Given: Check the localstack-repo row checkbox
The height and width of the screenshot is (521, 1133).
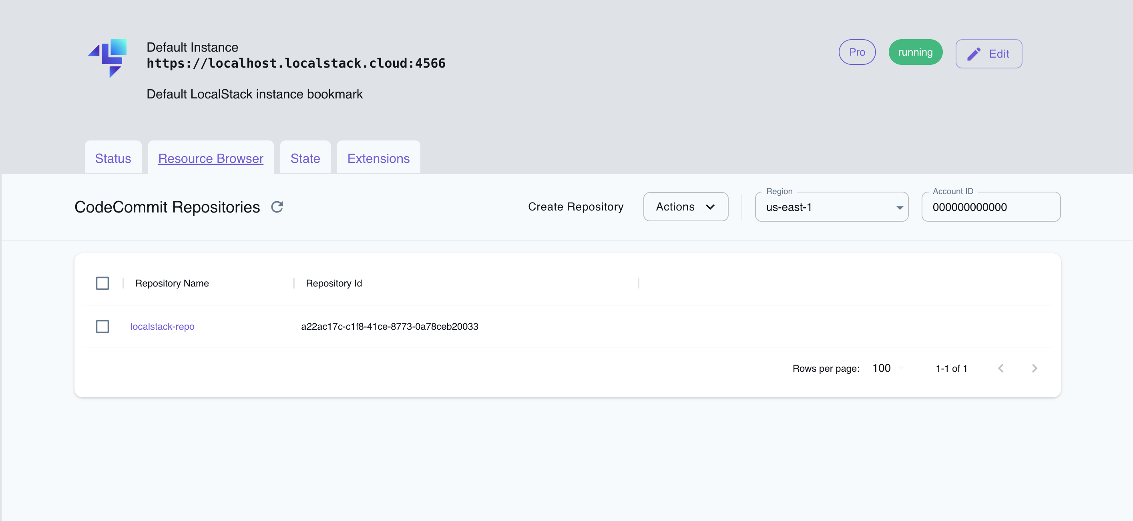Looking at the screenshot, I should tap(102, 327).
